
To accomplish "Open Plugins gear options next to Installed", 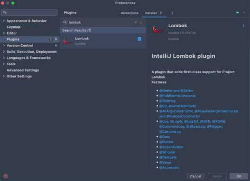I will [172, 13].
